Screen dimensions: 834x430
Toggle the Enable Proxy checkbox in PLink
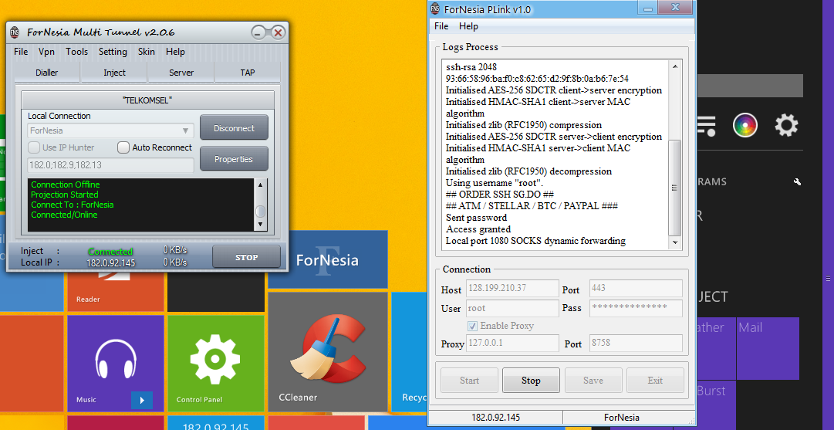(x=472, y=326)
